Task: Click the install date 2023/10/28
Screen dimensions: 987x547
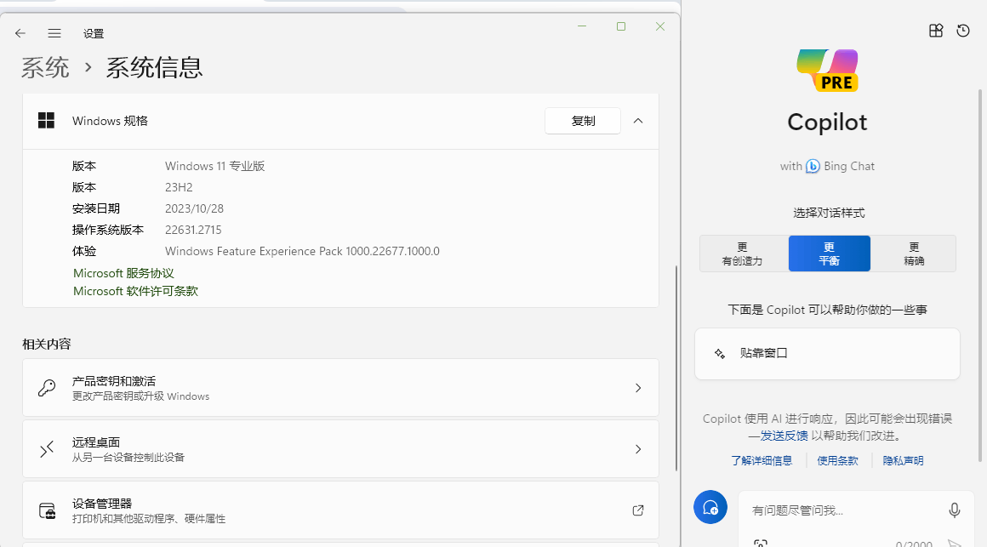Action: click(195, 208)
